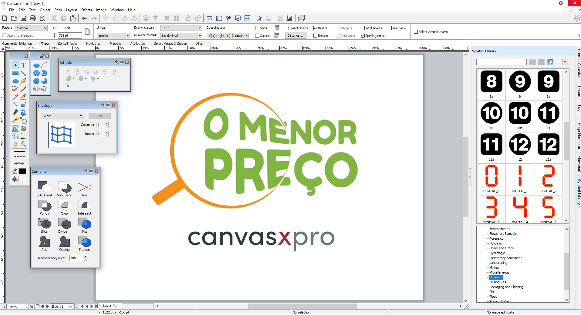Click the black stroke color swatch
This screenshot has width=581, height=315.
22,171
